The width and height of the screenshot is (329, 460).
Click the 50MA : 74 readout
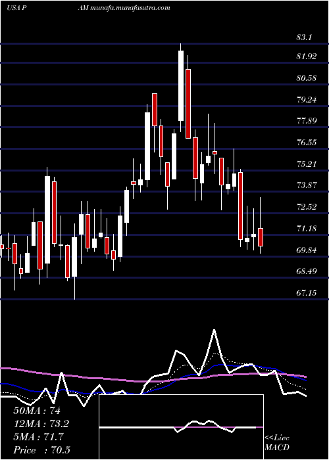(37, 411)
